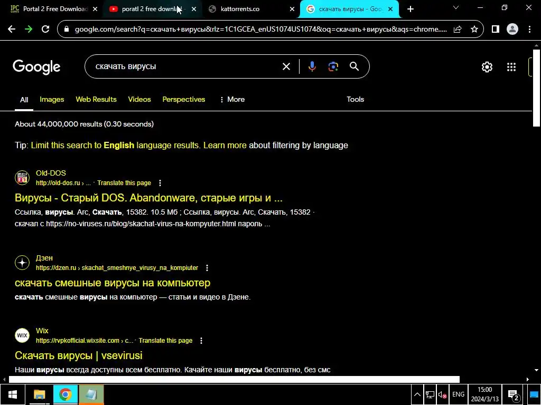The width and height of the screenshot is (541, 405).
Task: Reload the current page
Action: (45, 30)
